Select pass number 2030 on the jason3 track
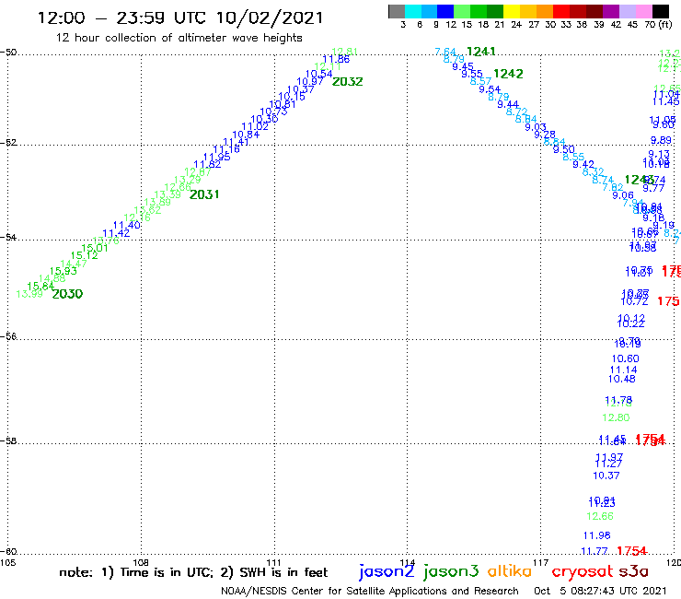This screenshot has height=599, width=681. 67,294
